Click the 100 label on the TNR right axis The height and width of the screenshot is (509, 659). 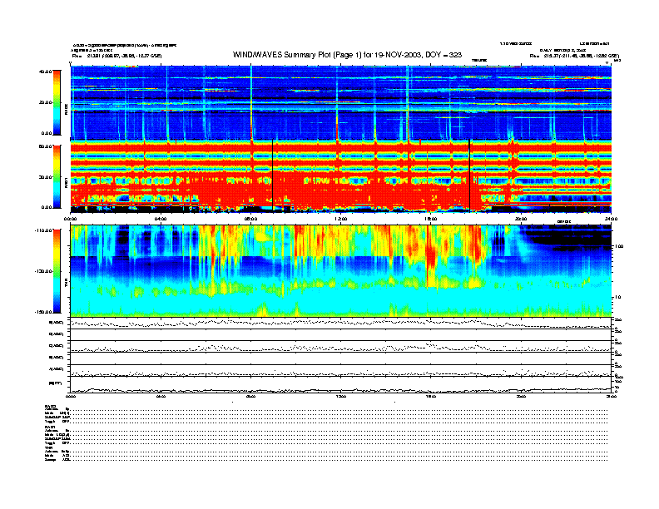point(619,246)
